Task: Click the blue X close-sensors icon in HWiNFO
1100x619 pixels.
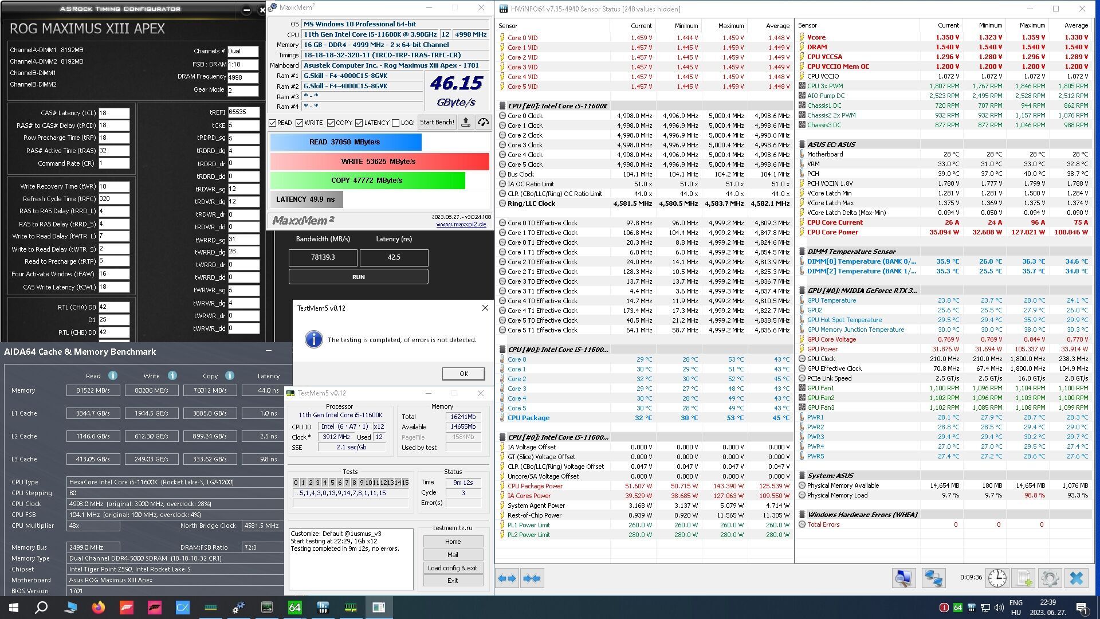Action: (x=1077, y=578)
